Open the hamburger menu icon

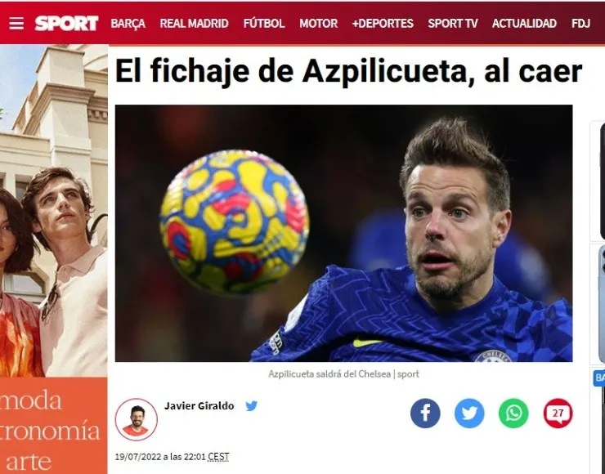coord(16,24)
